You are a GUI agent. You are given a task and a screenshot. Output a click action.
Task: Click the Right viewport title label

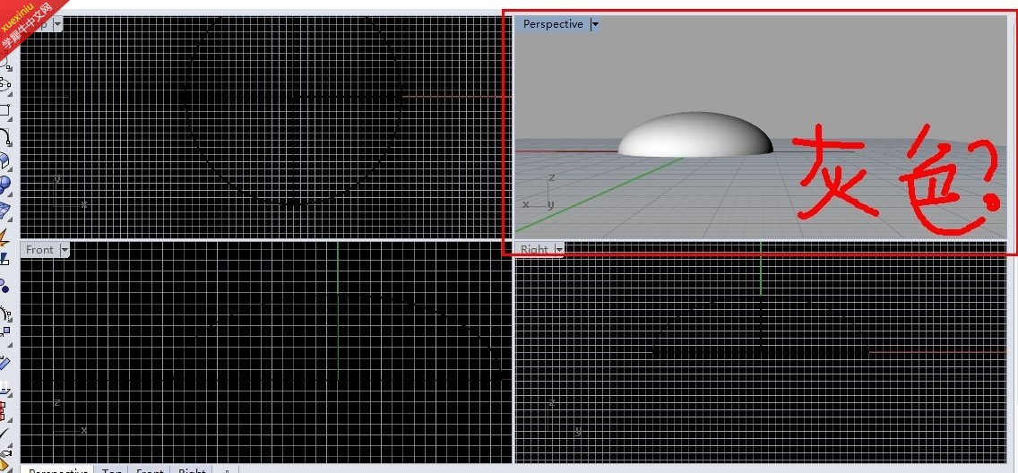(x=534, y=249)
